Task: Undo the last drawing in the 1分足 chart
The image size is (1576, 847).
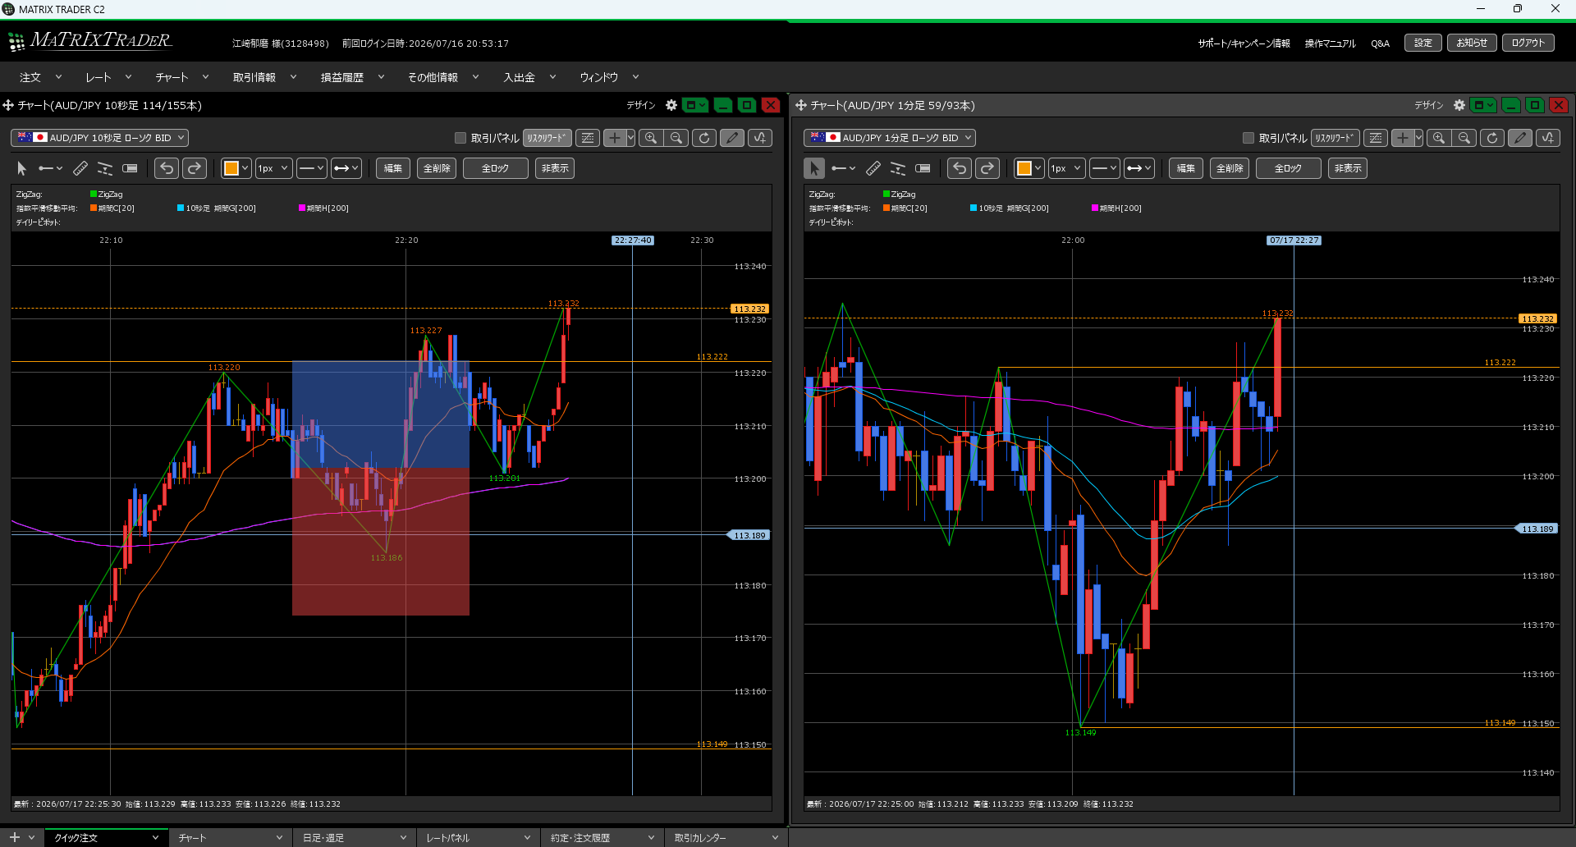Action: [x=960, y=168]
